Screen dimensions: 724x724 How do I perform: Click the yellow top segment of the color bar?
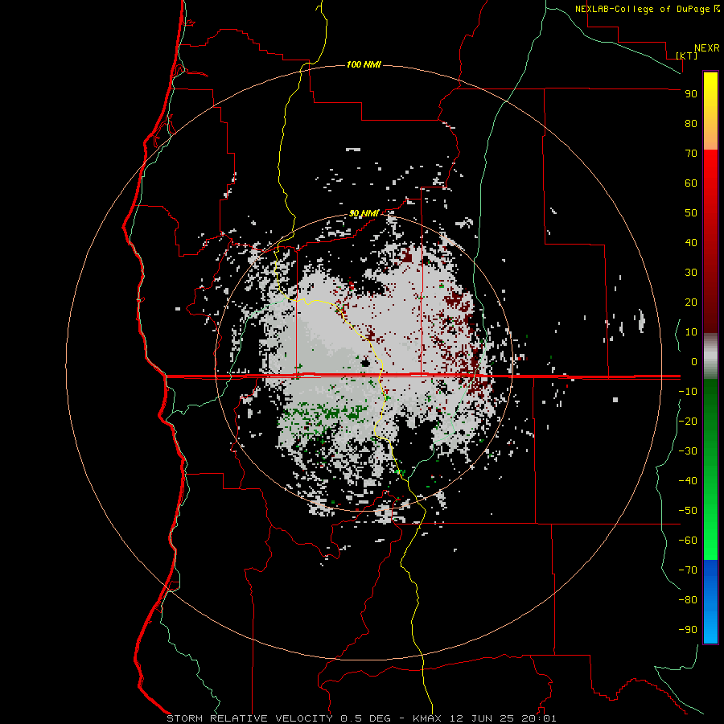[710, 111]
